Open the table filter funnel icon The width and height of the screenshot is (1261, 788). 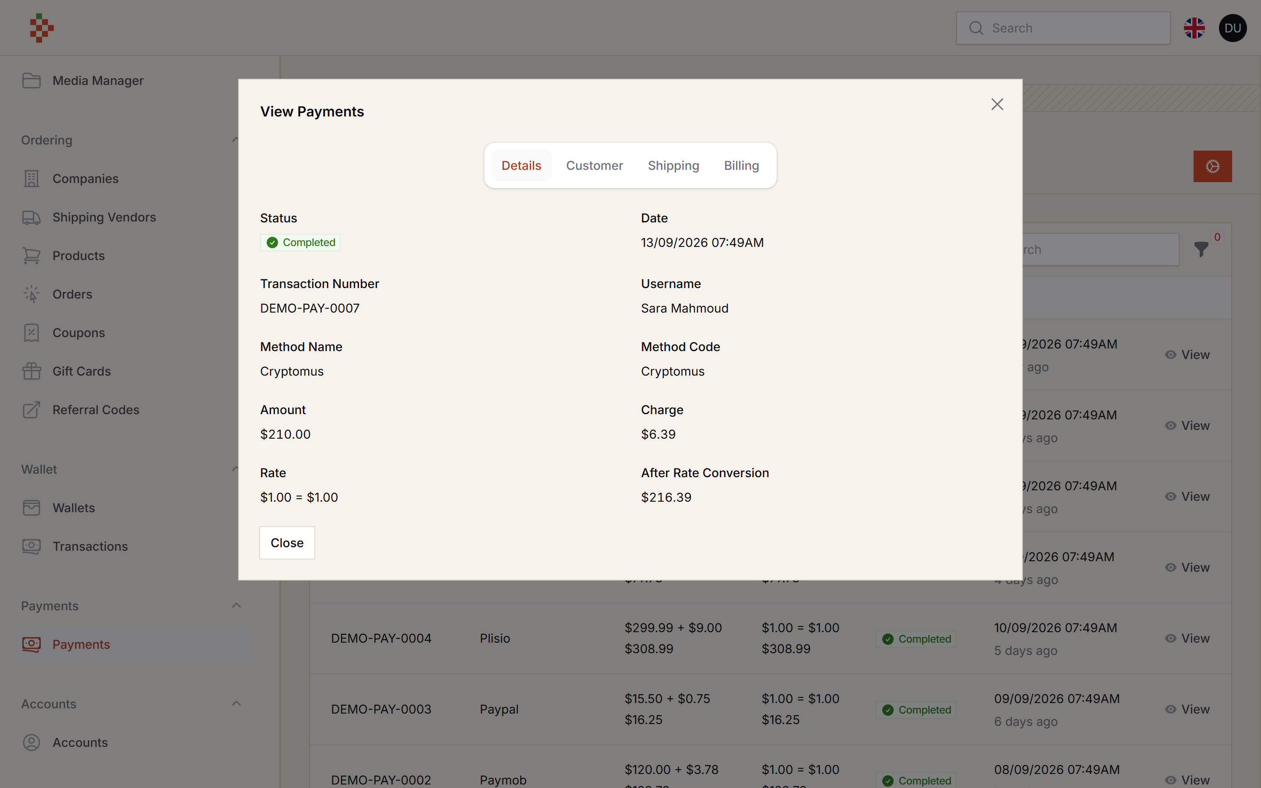tap(1201, 249)
